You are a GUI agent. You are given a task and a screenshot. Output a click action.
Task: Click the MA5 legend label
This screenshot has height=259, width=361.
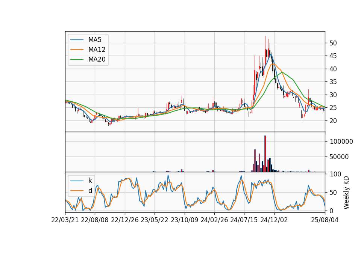[95, 40]
